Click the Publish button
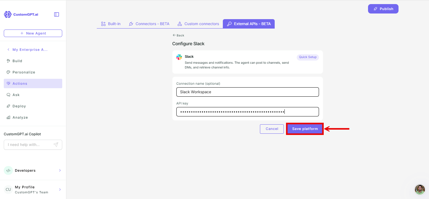 tap(383, 9)
